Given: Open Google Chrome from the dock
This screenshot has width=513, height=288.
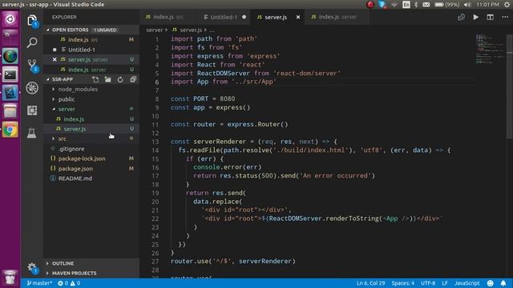Looking at the screenshot, I should (10, 130).
